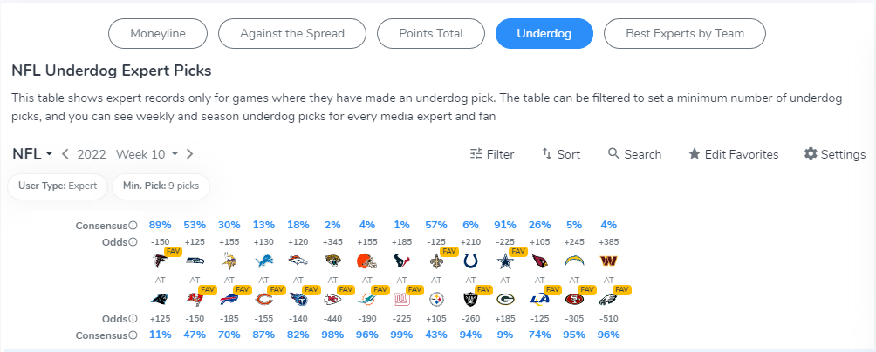
Task: Click the Minnesota Vikings team logo
Action: [229, 261]
